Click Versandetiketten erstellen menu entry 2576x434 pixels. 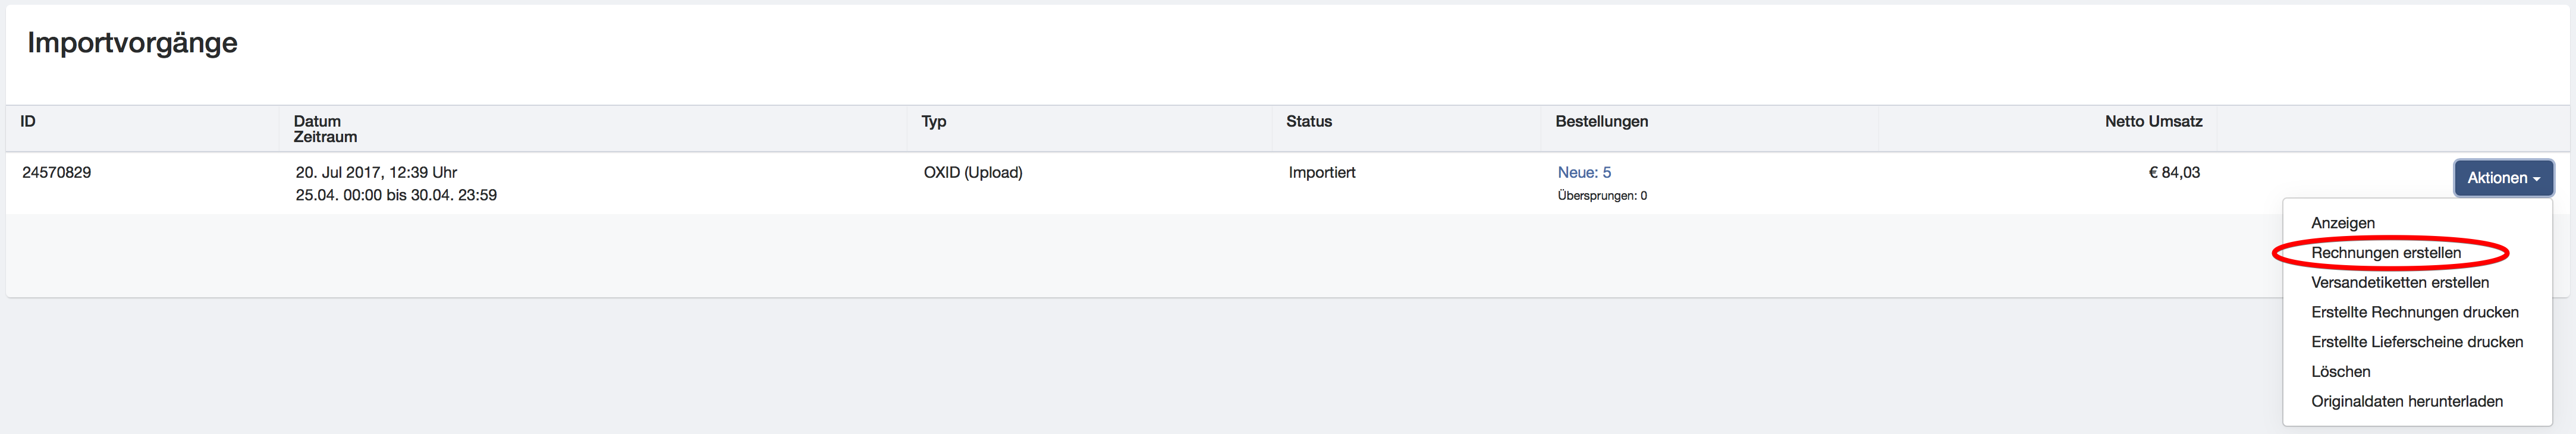point(2399,283)
